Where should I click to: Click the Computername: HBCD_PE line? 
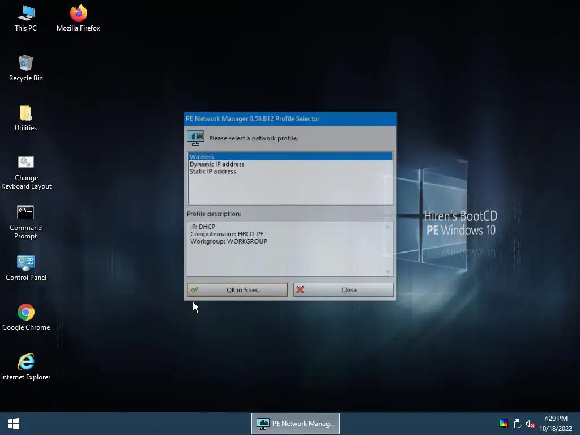pos(227,234)
